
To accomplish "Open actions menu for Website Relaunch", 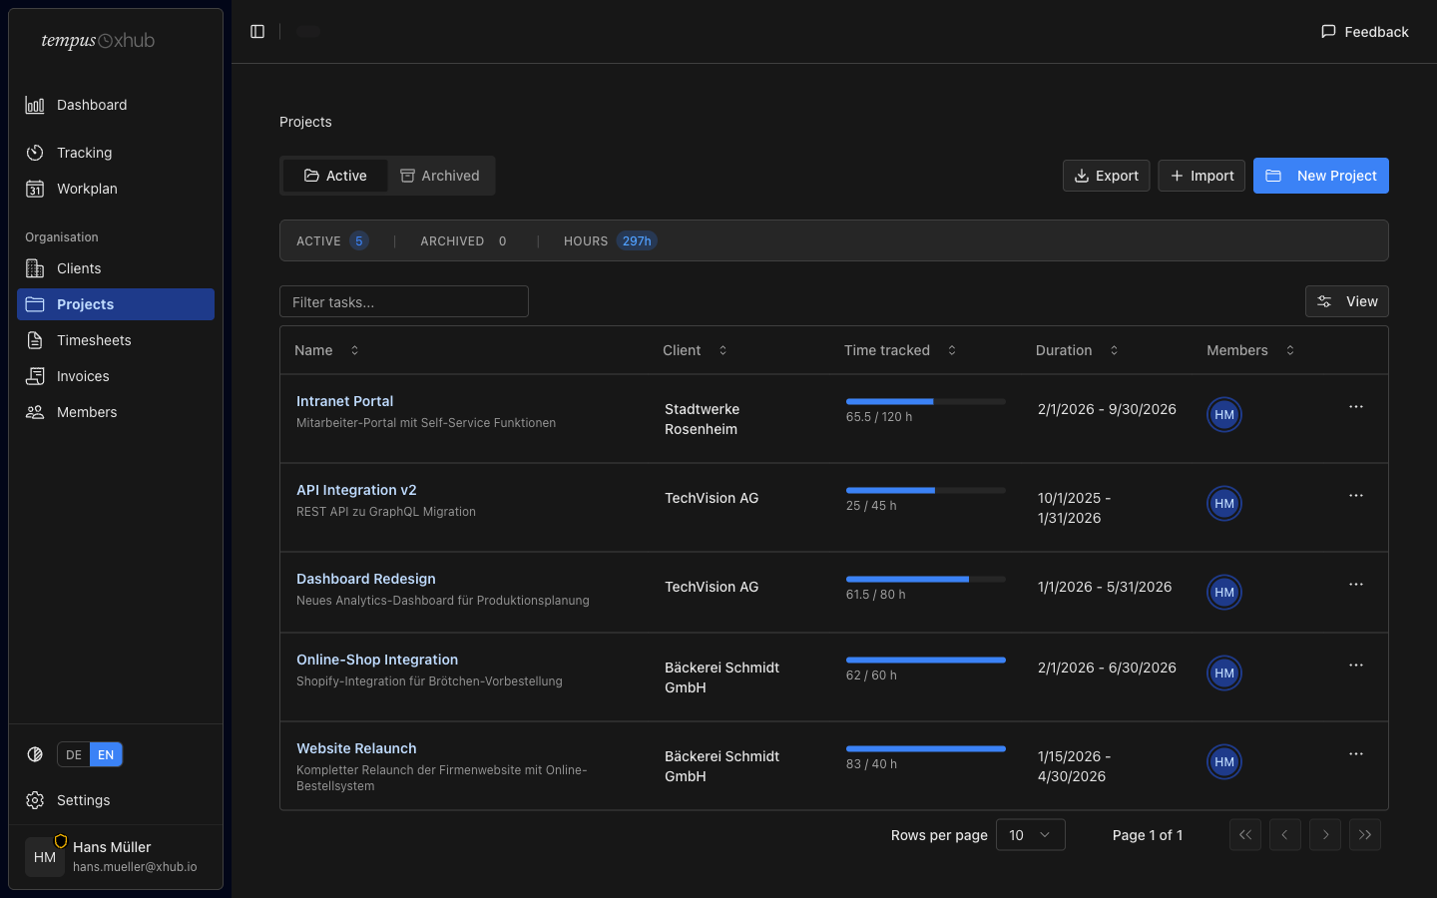I will click(1355, 754).
